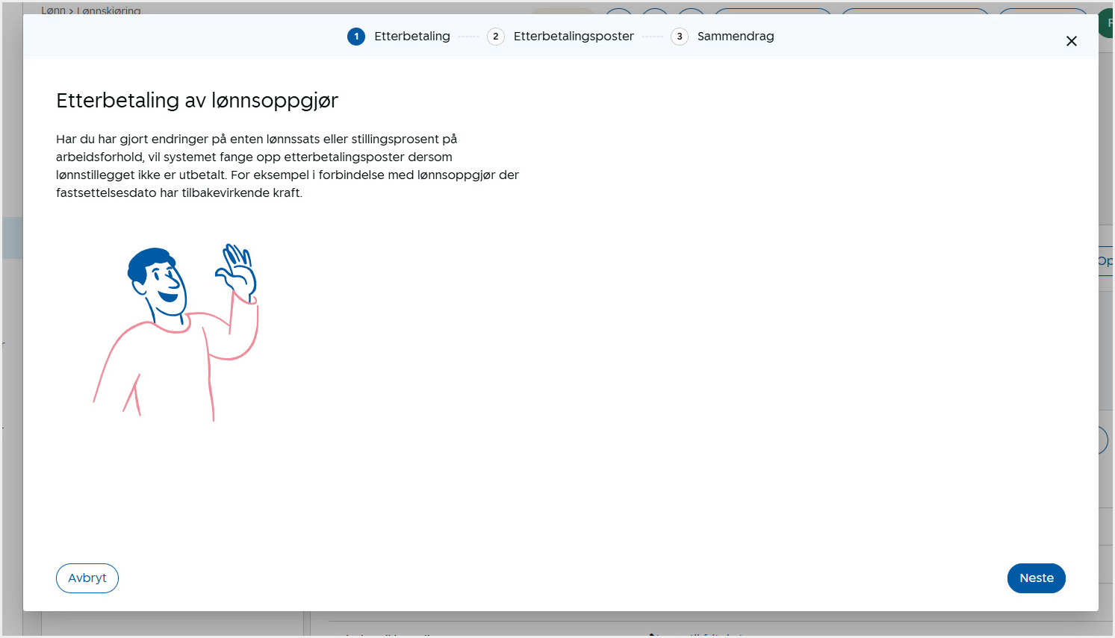Click the Lønn breadcrumb link

(52, 10)
